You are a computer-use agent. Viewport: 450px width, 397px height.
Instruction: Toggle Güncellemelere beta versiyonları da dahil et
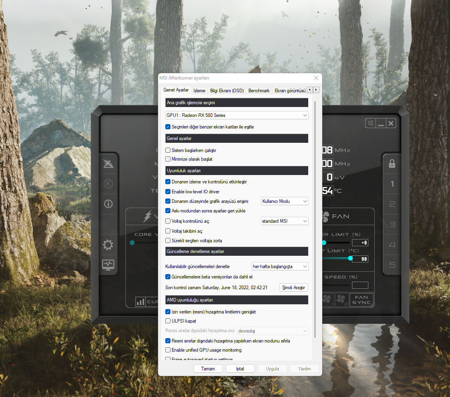tap(168, 276)
